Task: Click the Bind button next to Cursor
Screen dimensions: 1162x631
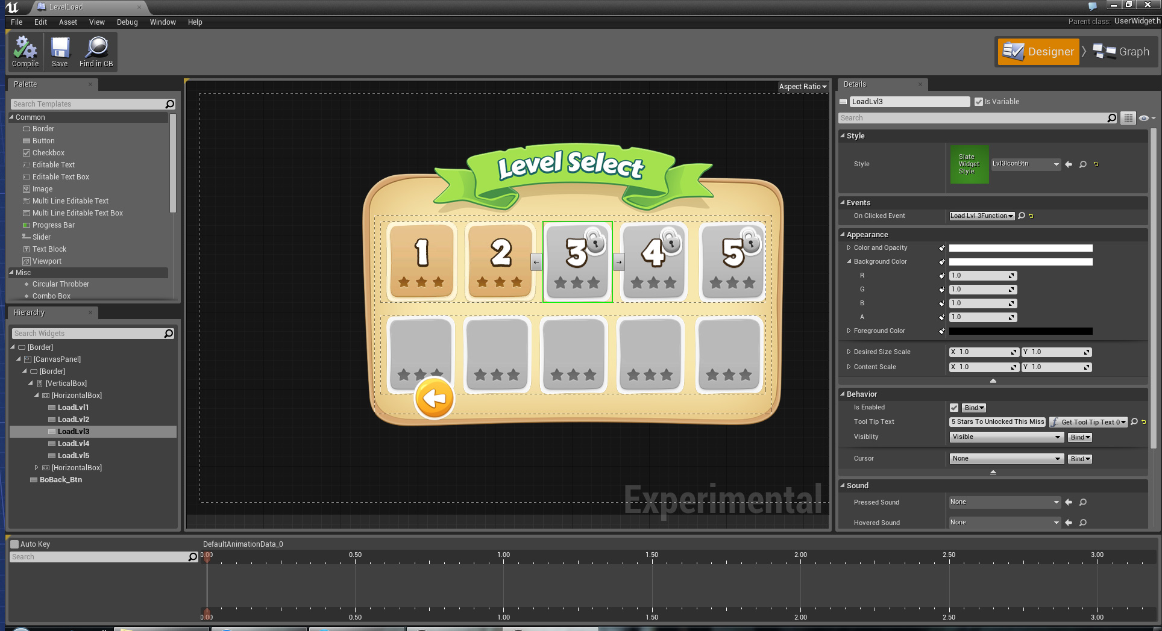Action: point(1079,459)
